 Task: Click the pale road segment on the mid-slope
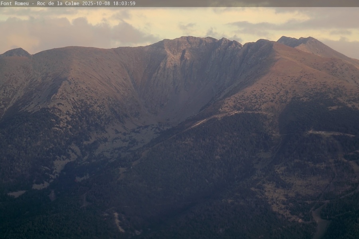click(199, 123)
